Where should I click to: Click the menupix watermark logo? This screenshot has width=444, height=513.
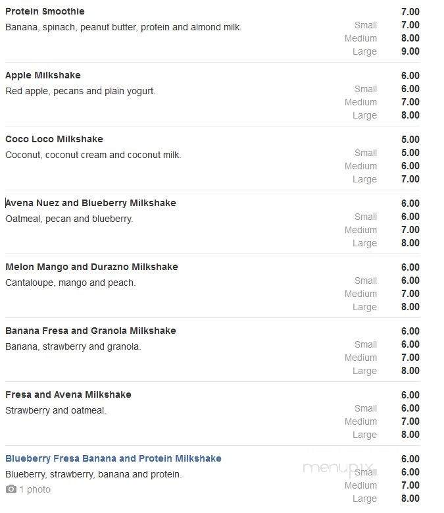point(338,468)
